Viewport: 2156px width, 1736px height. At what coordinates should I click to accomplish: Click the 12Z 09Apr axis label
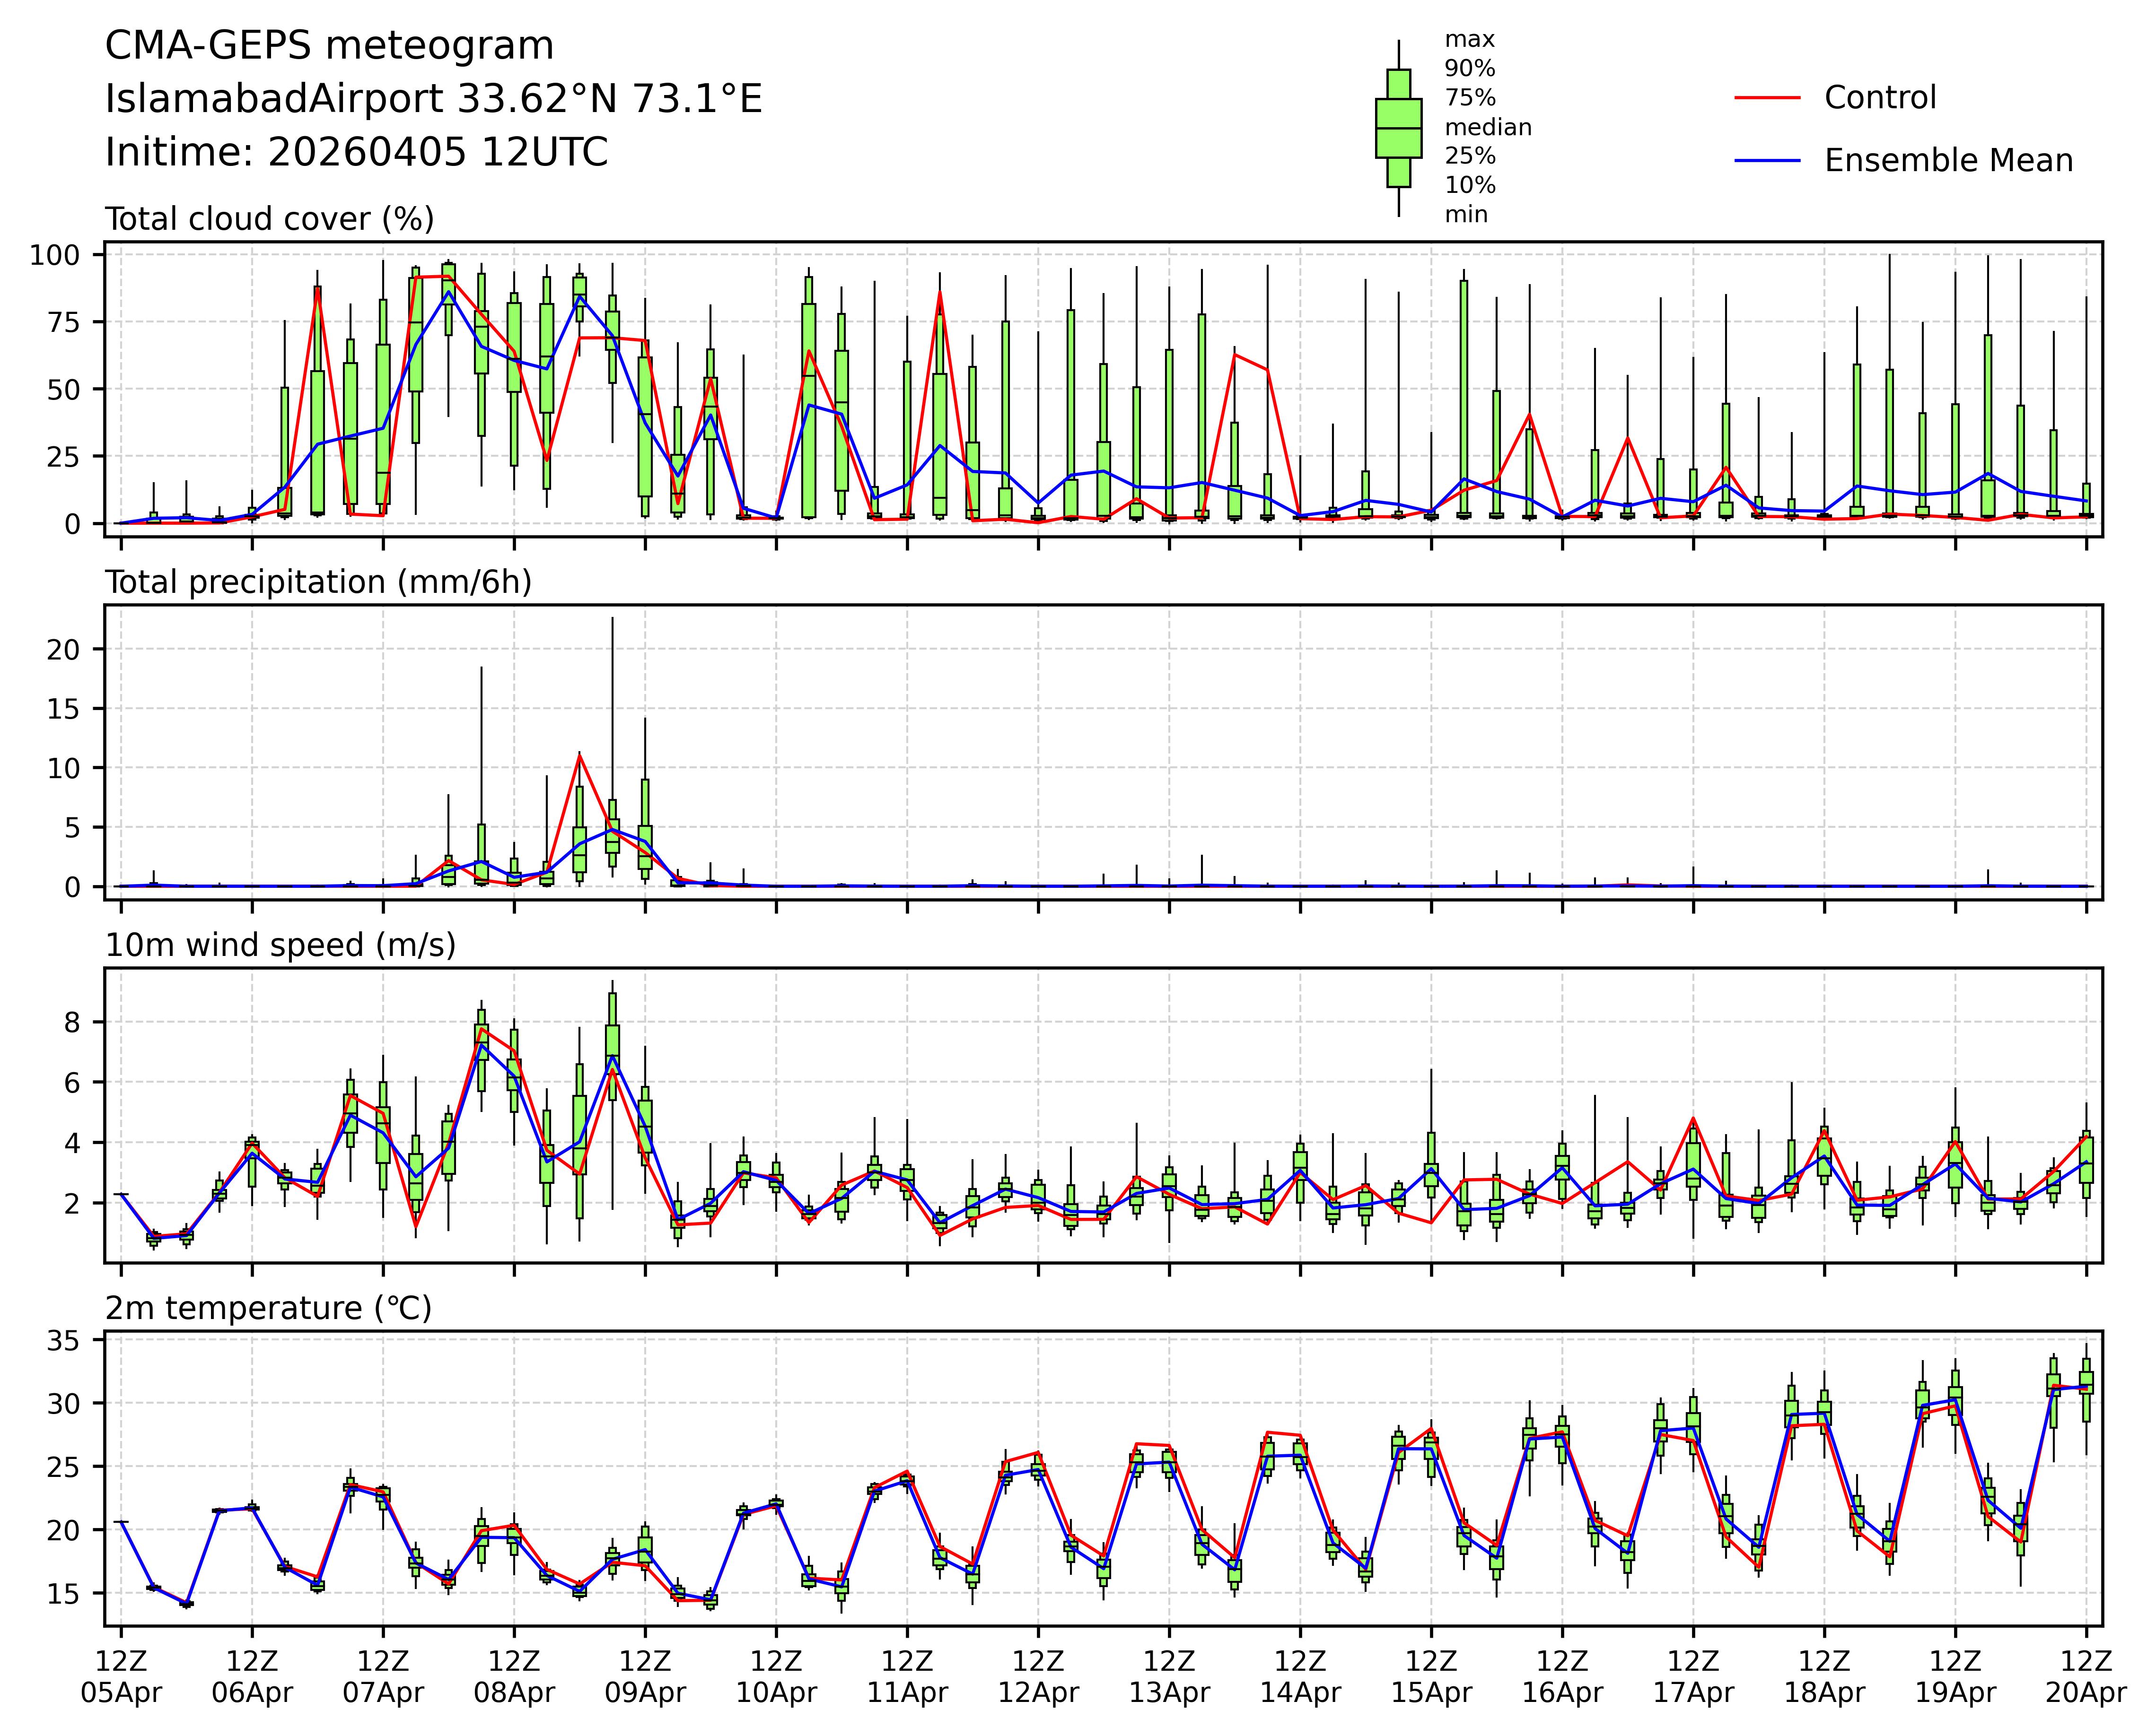(x=645, y=1677)
